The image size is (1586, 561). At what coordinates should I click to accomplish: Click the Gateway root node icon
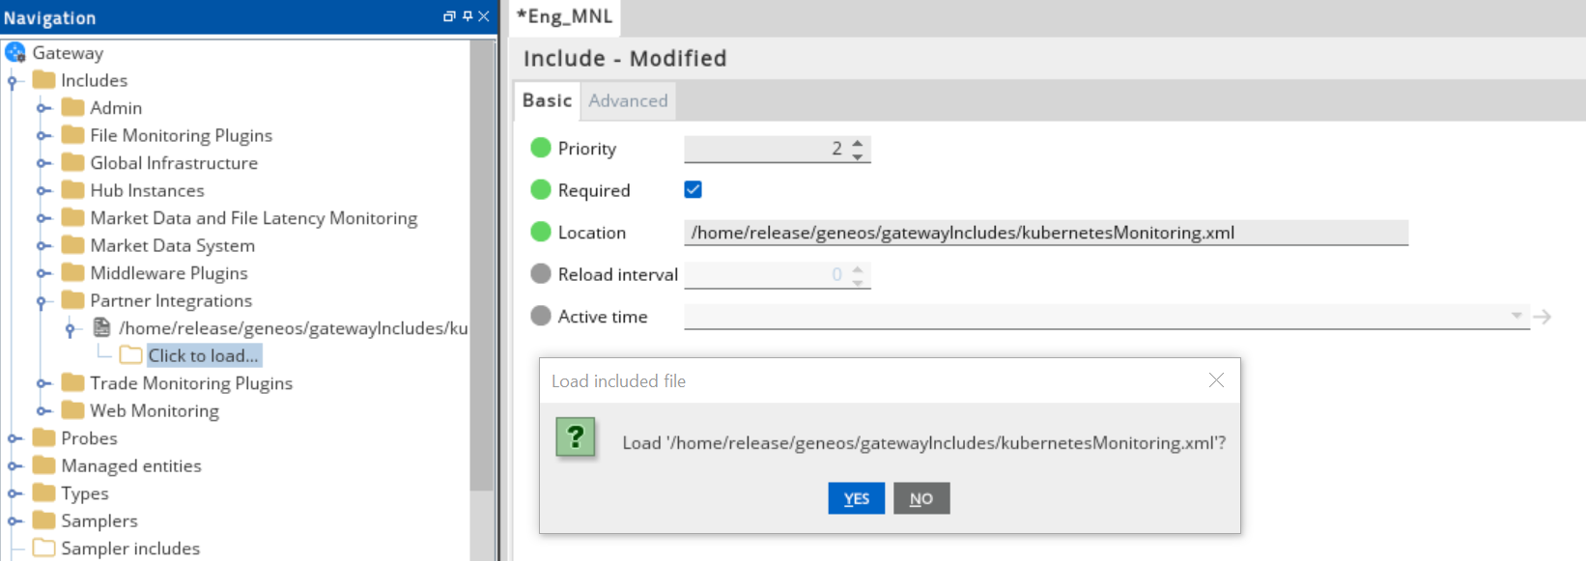15,52
